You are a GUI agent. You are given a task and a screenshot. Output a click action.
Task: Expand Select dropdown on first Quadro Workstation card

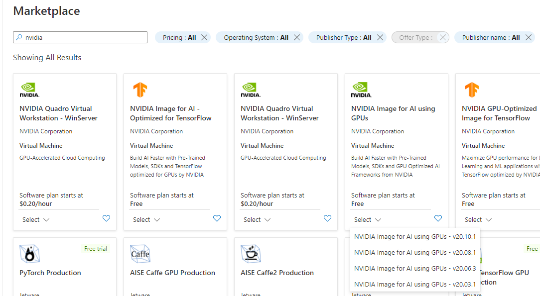click(36, 219)
